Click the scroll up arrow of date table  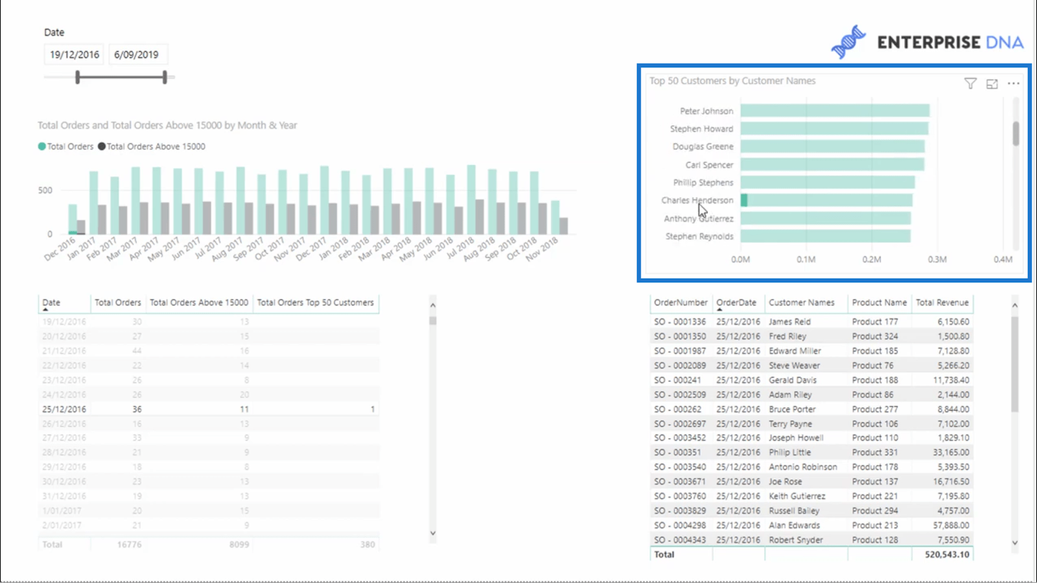pos(433,305)
